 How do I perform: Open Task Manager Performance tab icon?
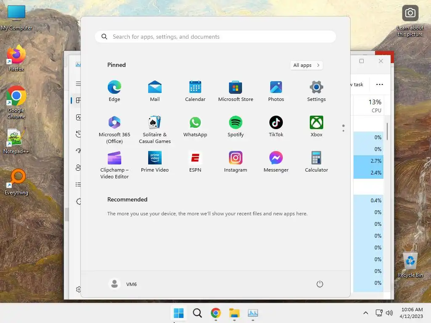[x=78, y=117]
